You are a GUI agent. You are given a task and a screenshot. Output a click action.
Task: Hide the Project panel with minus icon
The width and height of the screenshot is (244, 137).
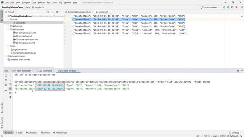[x=61, y=12]
